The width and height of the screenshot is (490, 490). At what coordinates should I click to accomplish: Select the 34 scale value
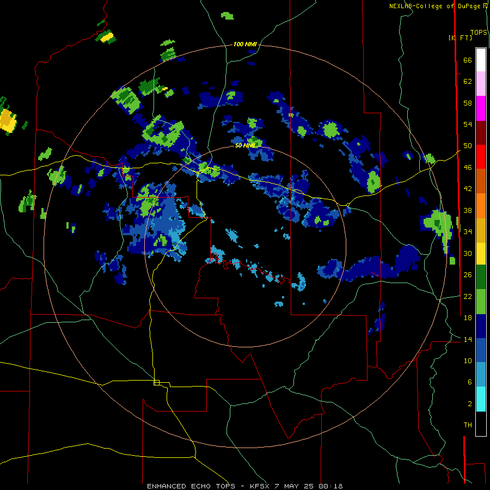coord(468,232)
